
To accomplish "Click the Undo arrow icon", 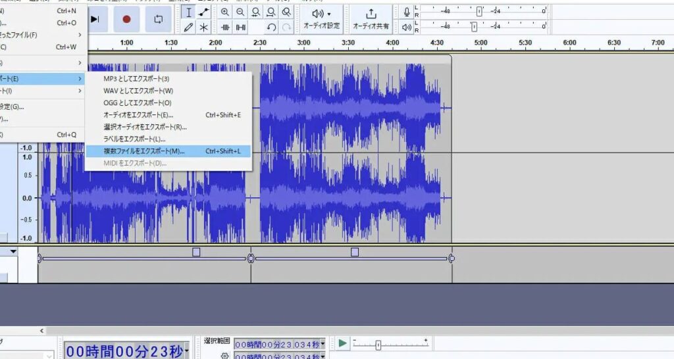I will point(271,28).
